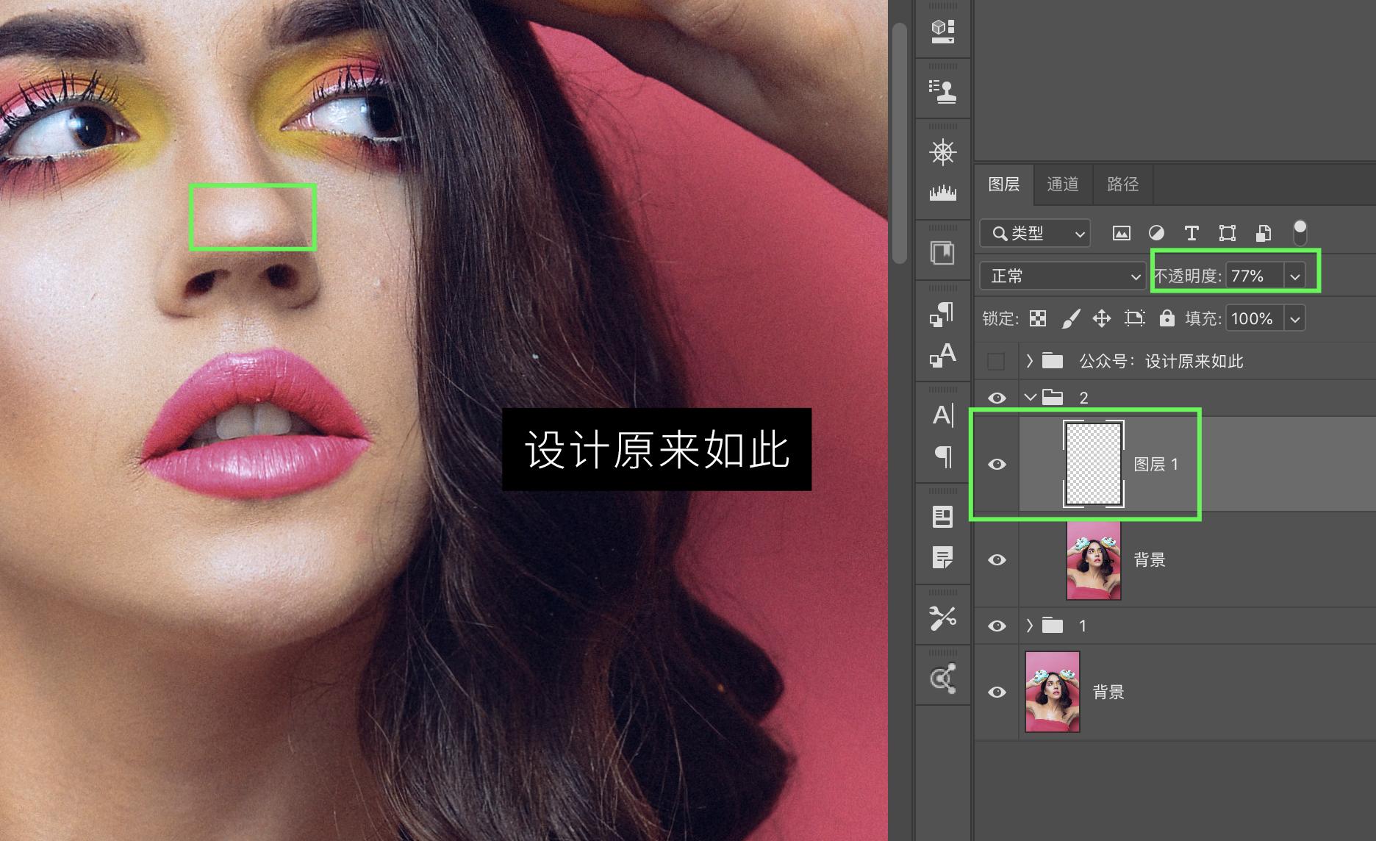Switch to the 通道 tab
The height and width of the screenshot is (841, 1376).
pos(1063,184)
